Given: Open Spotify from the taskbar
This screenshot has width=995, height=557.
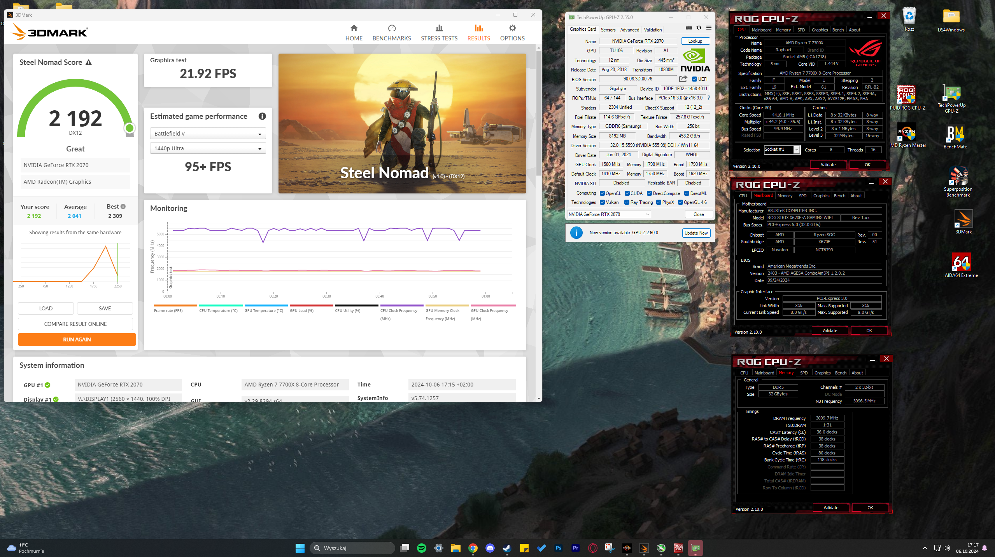Looking at the screenshot, I should coord(421,548).
